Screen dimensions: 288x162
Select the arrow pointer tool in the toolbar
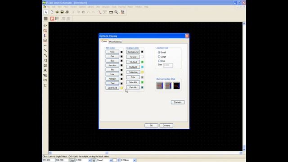46,12
